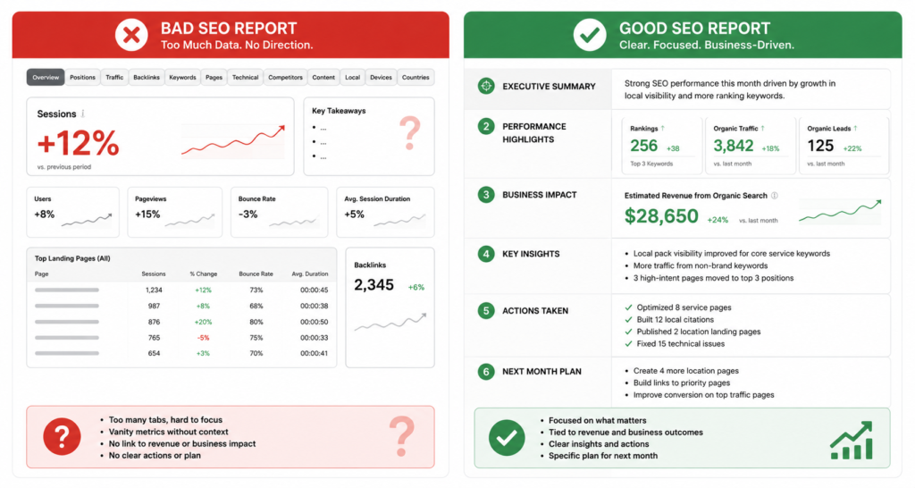Click the checkmark beside Optimized 8 service pages
This screenshot has width=915, height=488.
(x=628, y=307)
